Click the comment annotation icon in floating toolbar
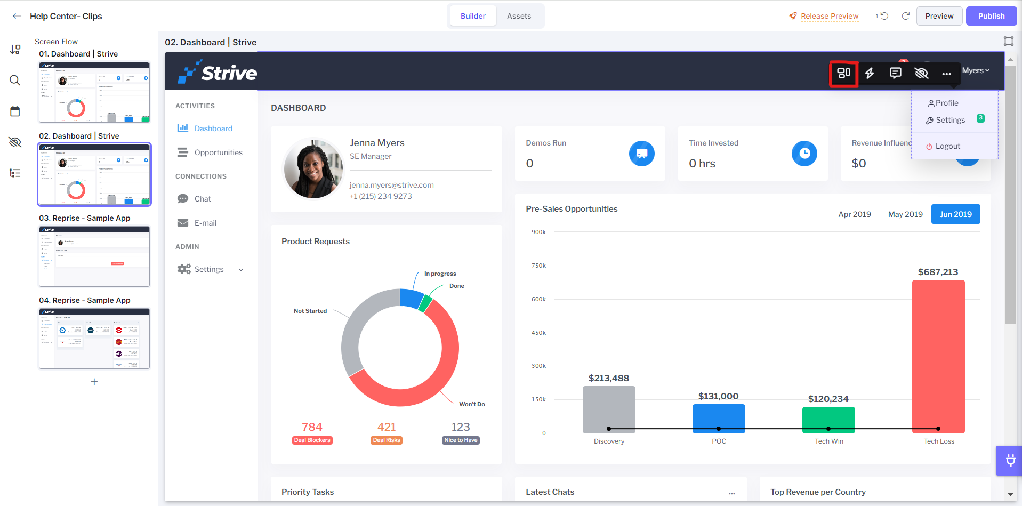The width and height of the screenshot is (1022, 506). pyautogui.click(x=896, y=74)
